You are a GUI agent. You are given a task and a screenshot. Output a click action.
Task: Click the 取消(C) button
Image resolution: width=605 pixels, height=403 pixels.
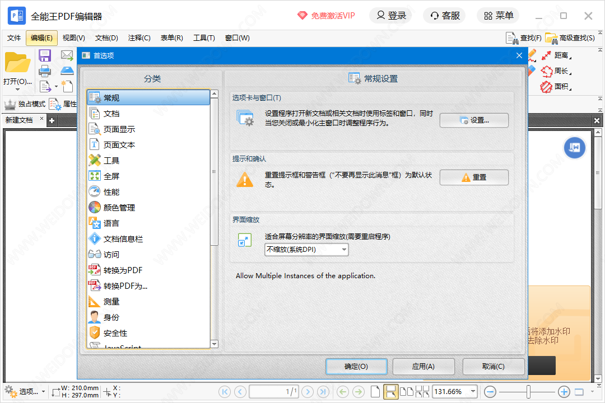coord(493,367)
